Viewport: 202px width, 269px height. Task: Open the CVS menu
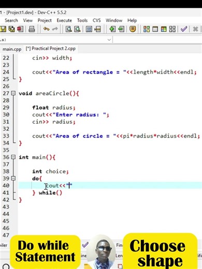coord(97,20)
